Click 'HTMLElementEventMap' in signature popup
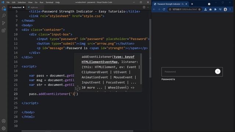 pos(100,62)
